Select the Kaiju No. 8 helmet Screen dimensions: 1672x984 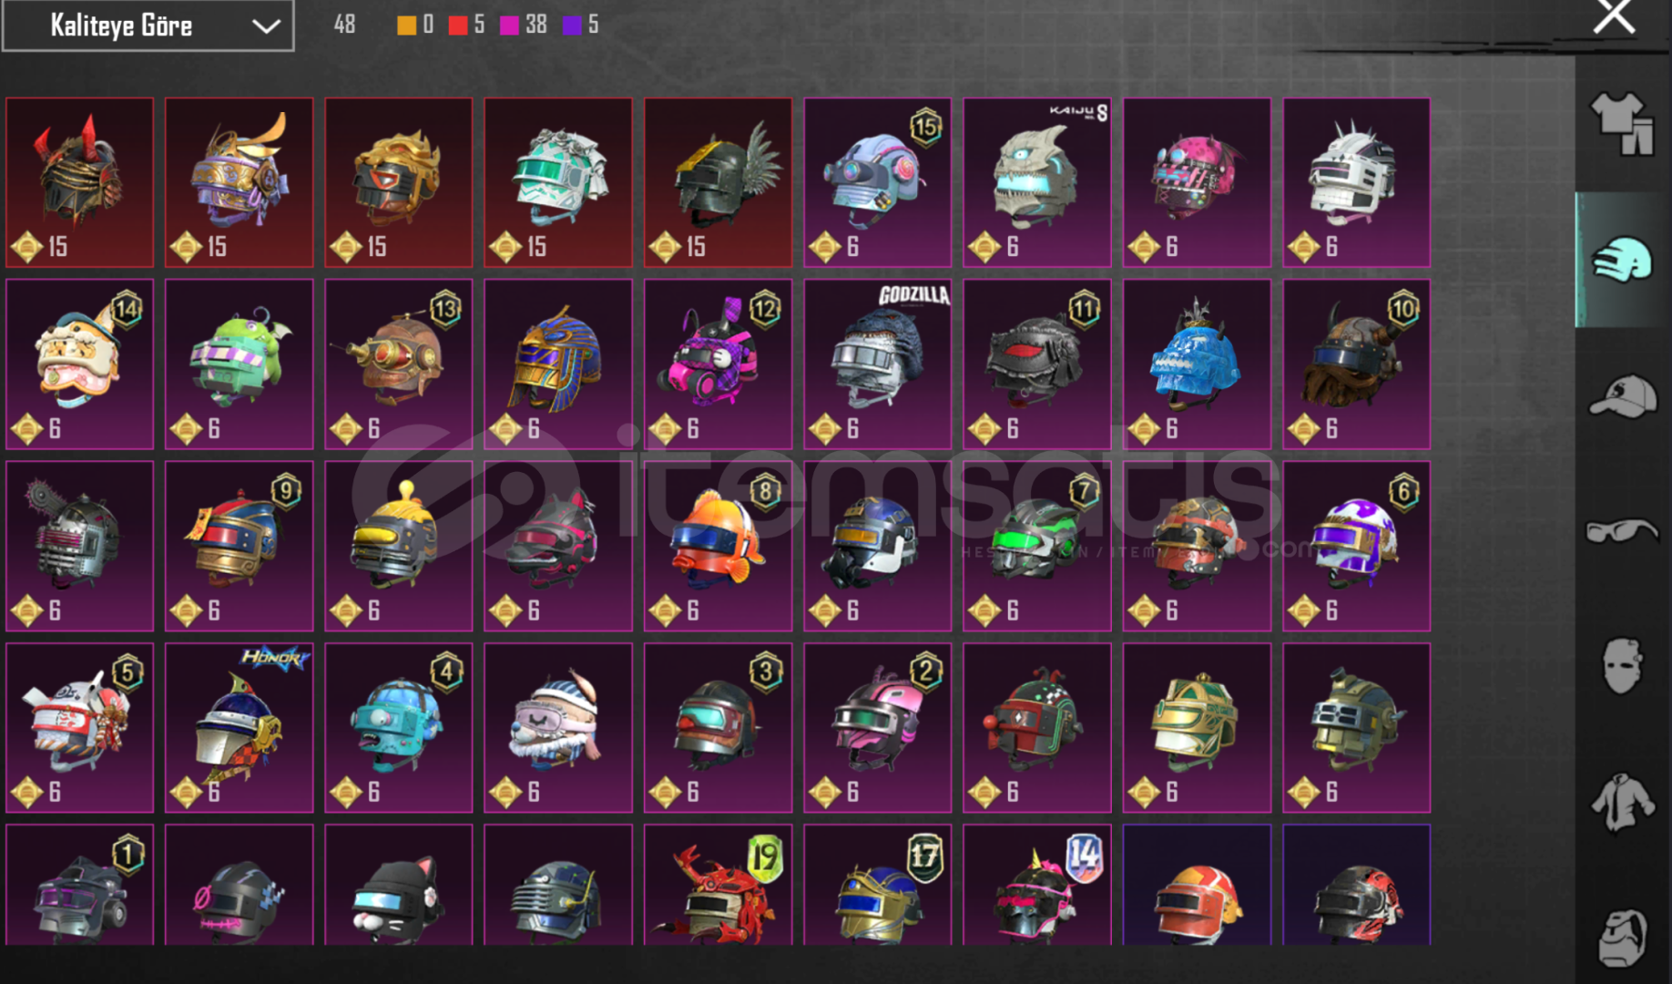tap(1037, 182)
